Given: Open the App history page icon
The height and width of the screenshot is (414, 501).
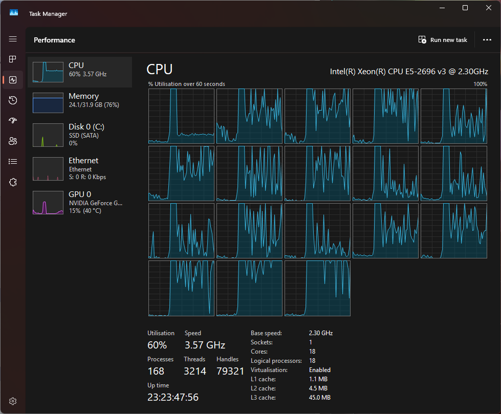Looking at the screenshot, I should click(13, 100).
